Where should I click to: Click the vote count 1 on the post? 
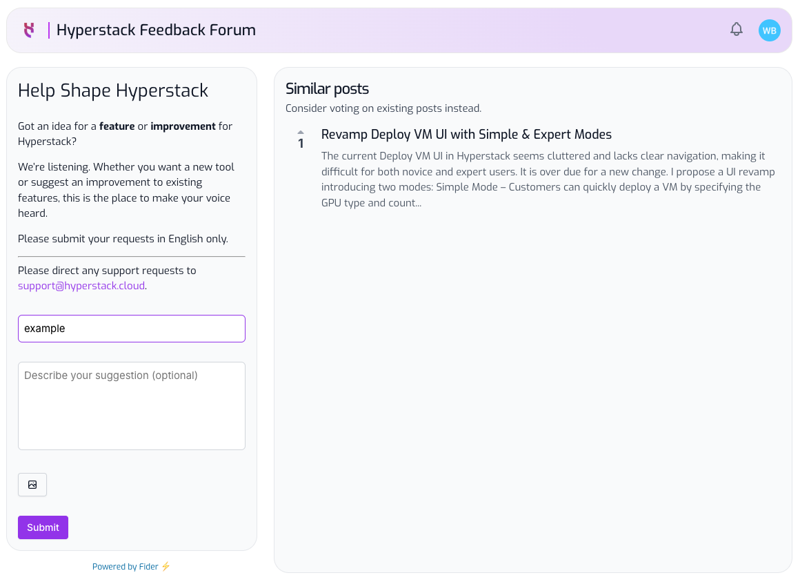[301, 144]
